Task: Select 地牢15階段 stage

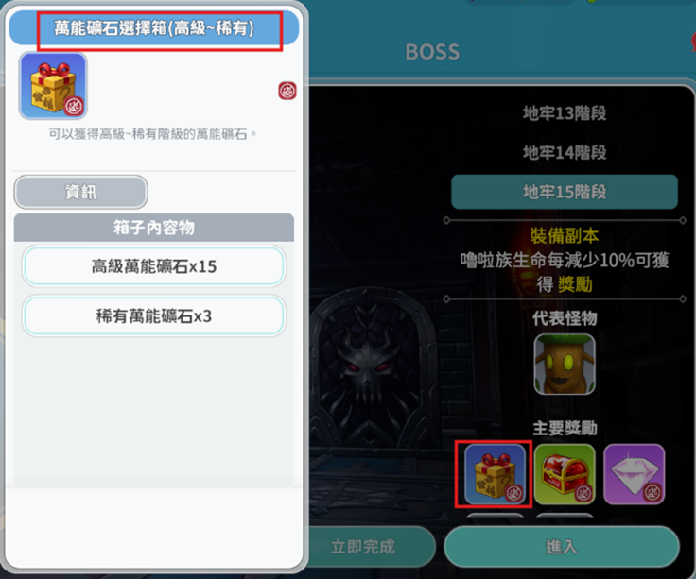Action: point(565,192)
